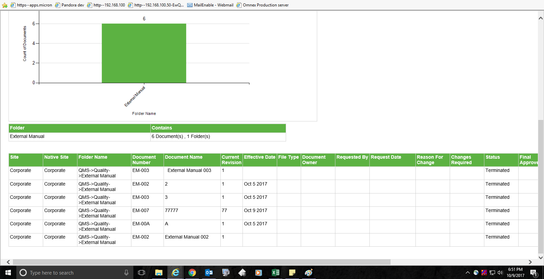Click the Terminated status in EM-007 row
Image resolution: width=544 pixels, height=279 pixels.
[x=497, y=210]
